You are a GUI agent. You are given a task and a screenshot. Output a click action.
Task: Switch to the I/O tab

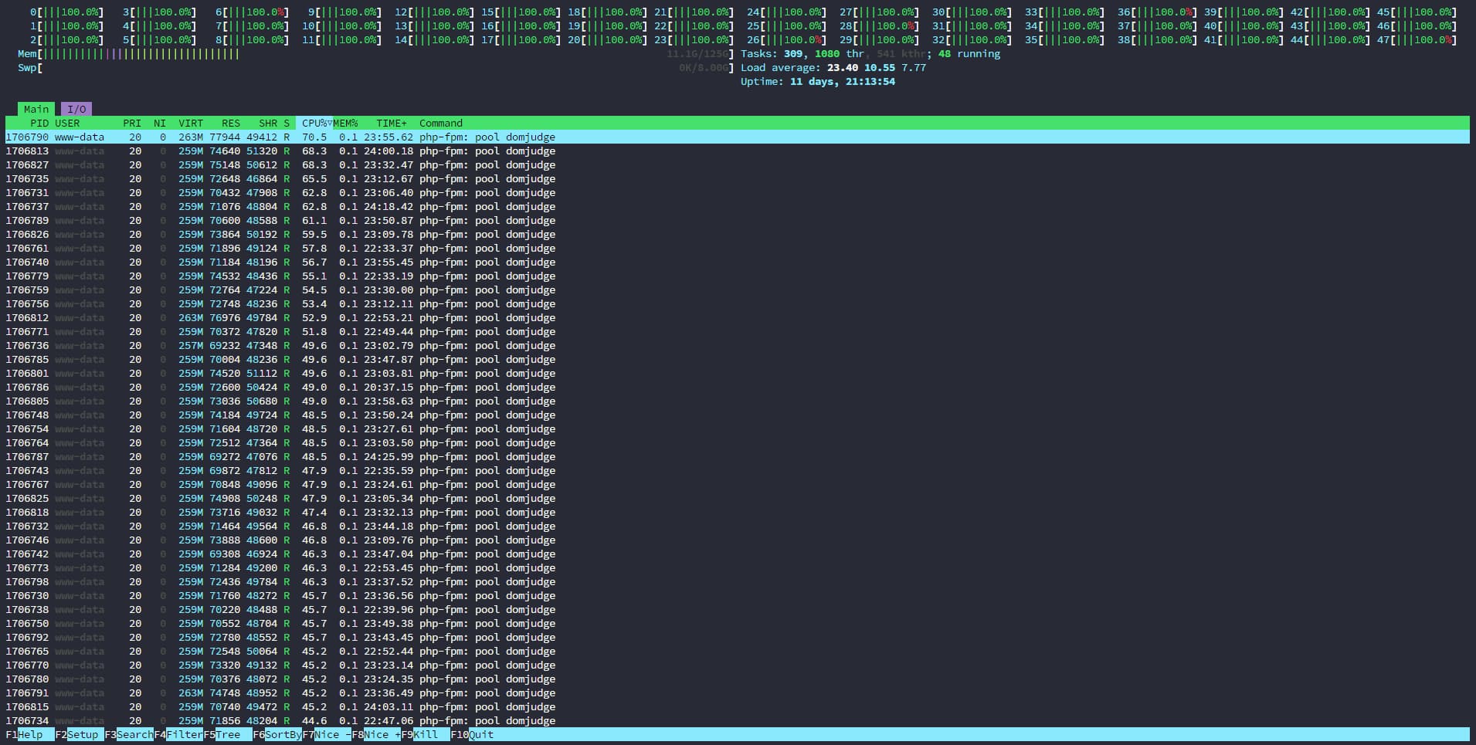click(76, 109)
